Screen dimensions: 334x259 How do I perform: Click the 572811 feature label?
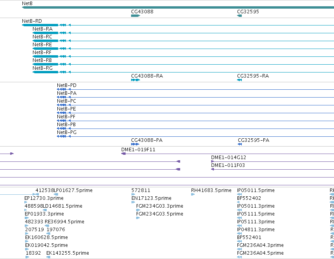141,190
